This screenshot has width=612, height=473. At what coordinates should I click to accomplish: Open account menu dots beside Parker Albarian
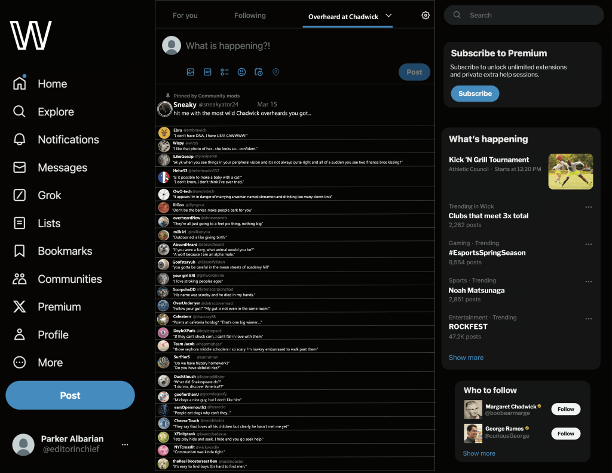tap(125, 444)
